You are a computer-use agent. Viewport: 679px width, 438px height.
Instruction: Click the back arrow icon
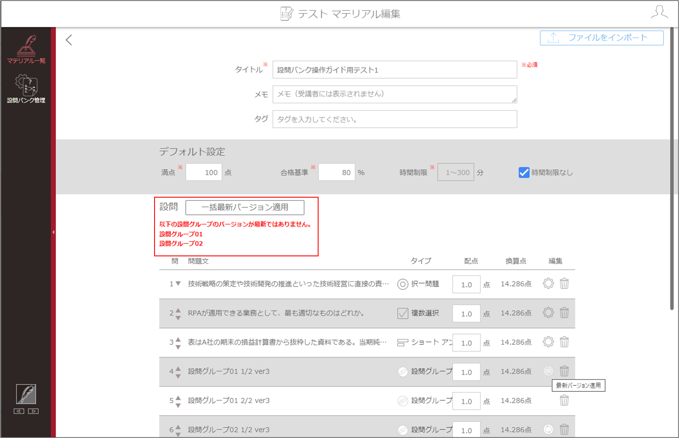[x=69, y=40]
